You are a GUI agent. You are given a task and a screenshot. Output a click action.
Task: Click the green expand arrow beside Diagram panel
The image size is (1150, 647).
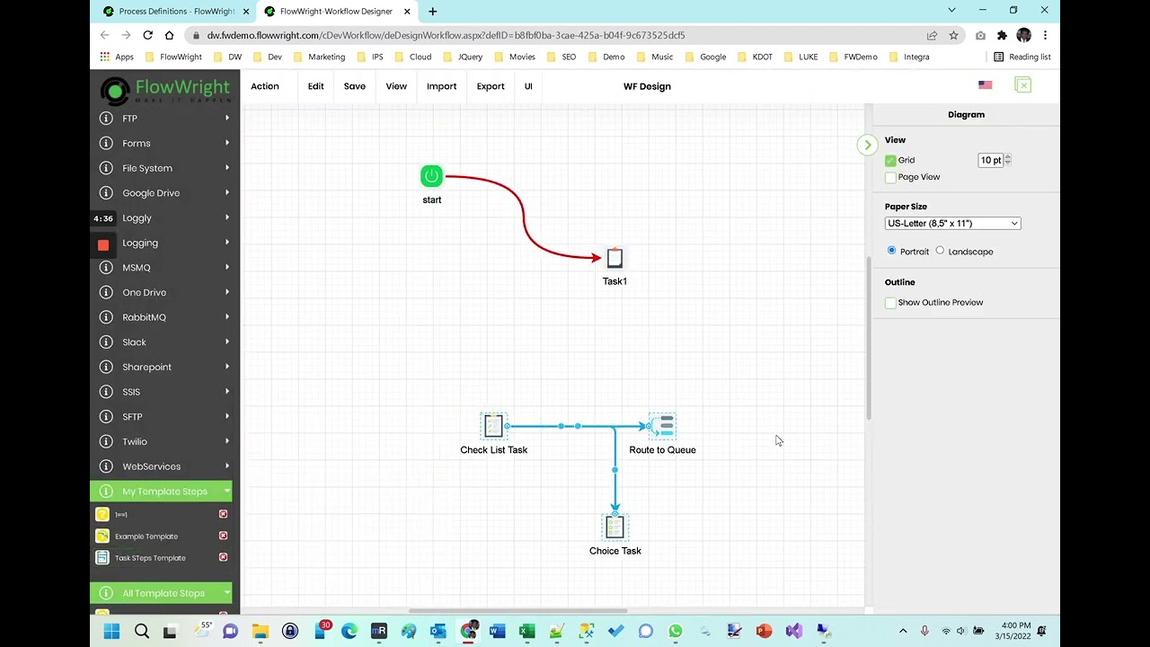[867, 145]
